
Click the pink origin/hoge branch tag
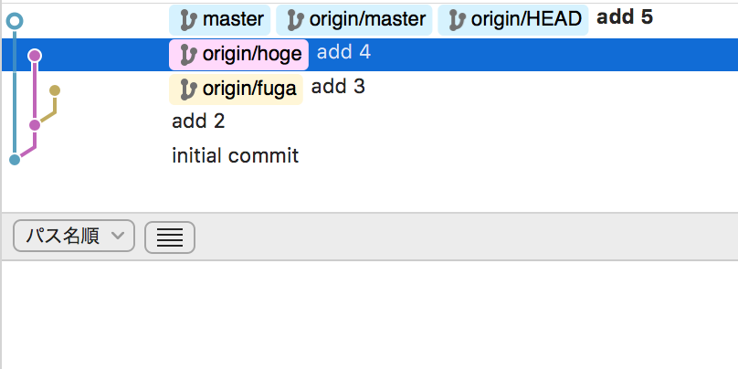[238, 55]
